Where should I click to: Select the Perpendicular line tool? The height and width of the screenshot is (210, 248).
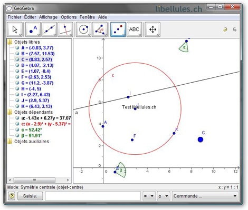pyautogui.click(x=65, y=29)
